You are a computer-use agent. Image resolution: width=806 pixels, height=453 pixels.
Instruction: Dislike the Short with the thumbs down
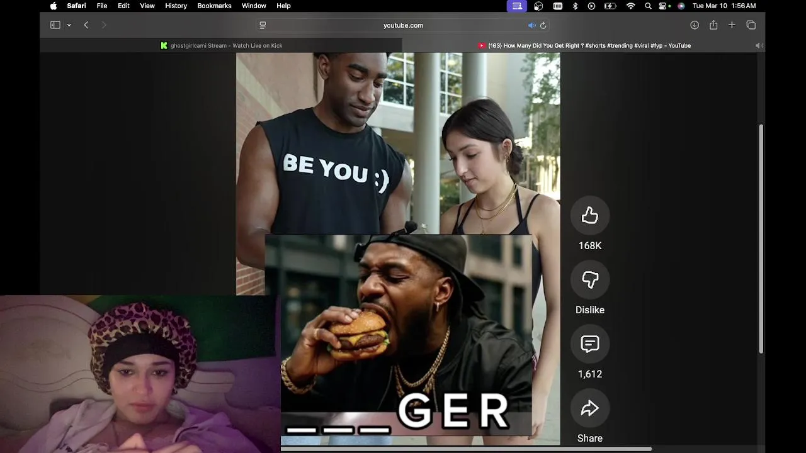tap(590, 280)
